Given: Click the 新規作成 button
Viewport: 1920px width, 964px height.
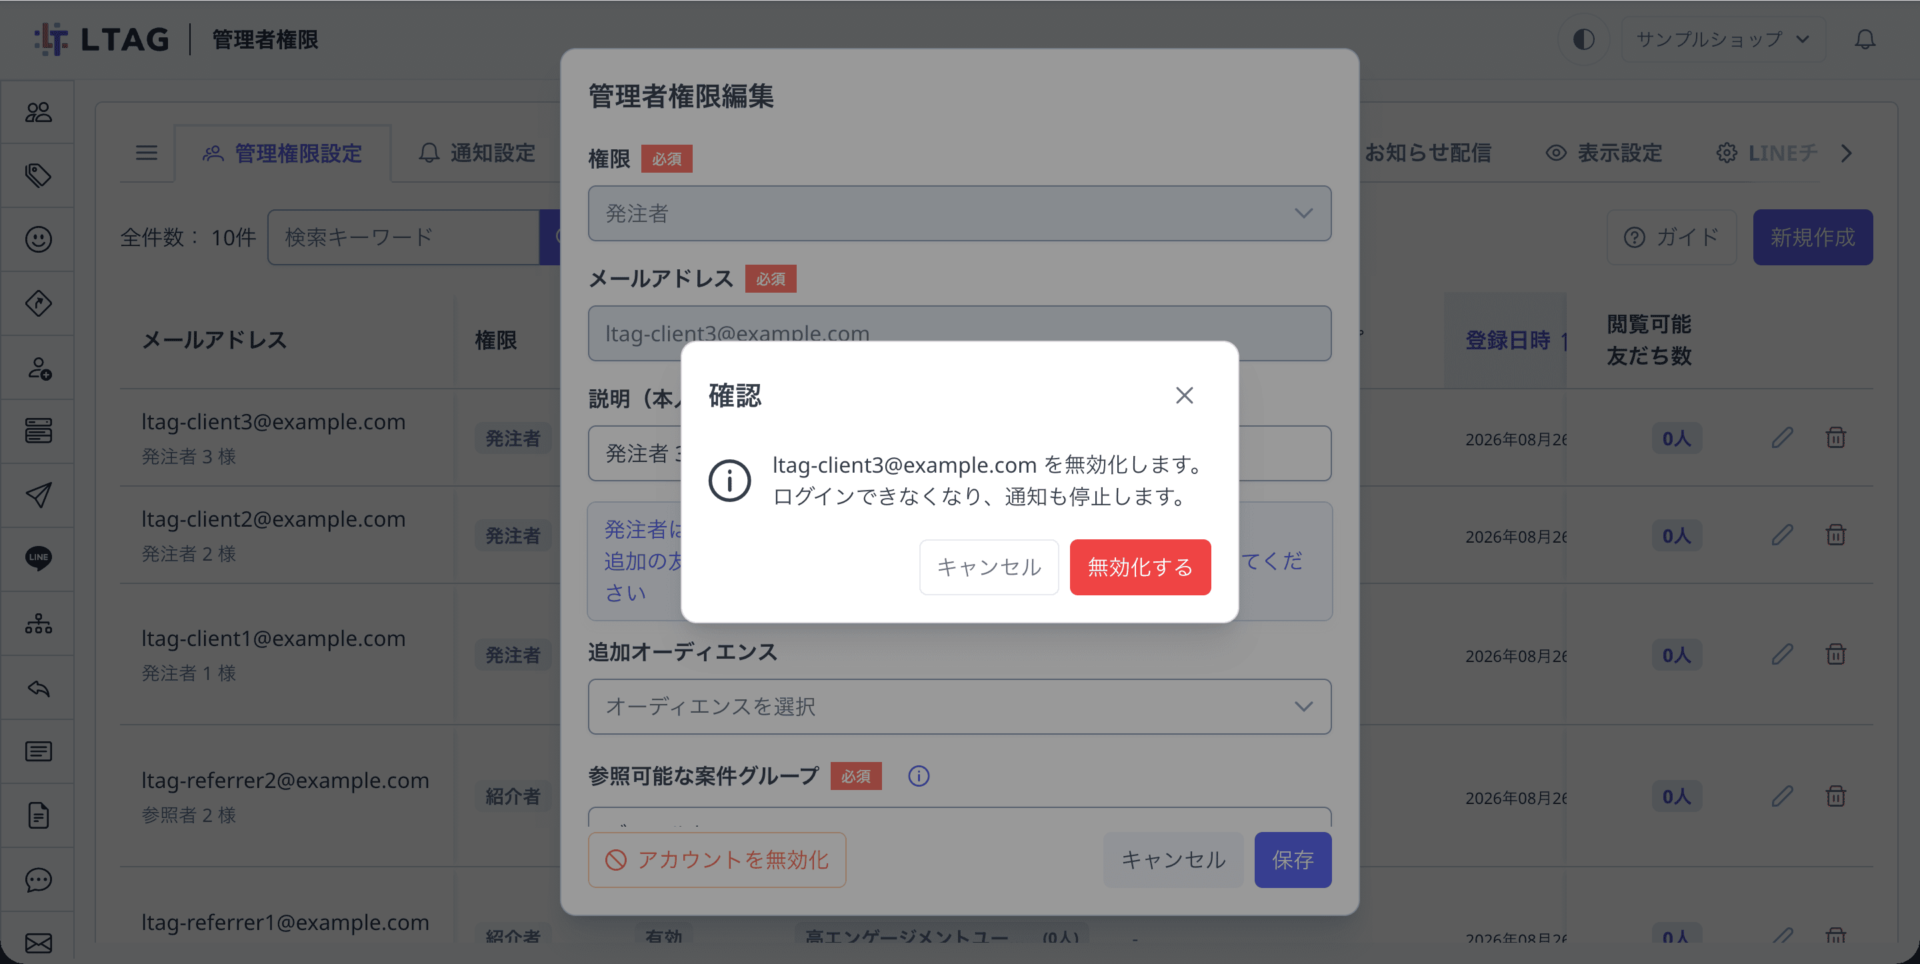Looking at the screenshot, I should 1813,238.
